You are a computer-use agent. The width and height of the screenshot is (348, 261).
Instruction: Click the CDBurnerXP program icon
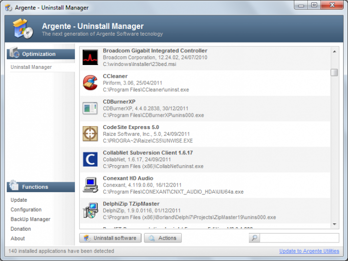90,108
